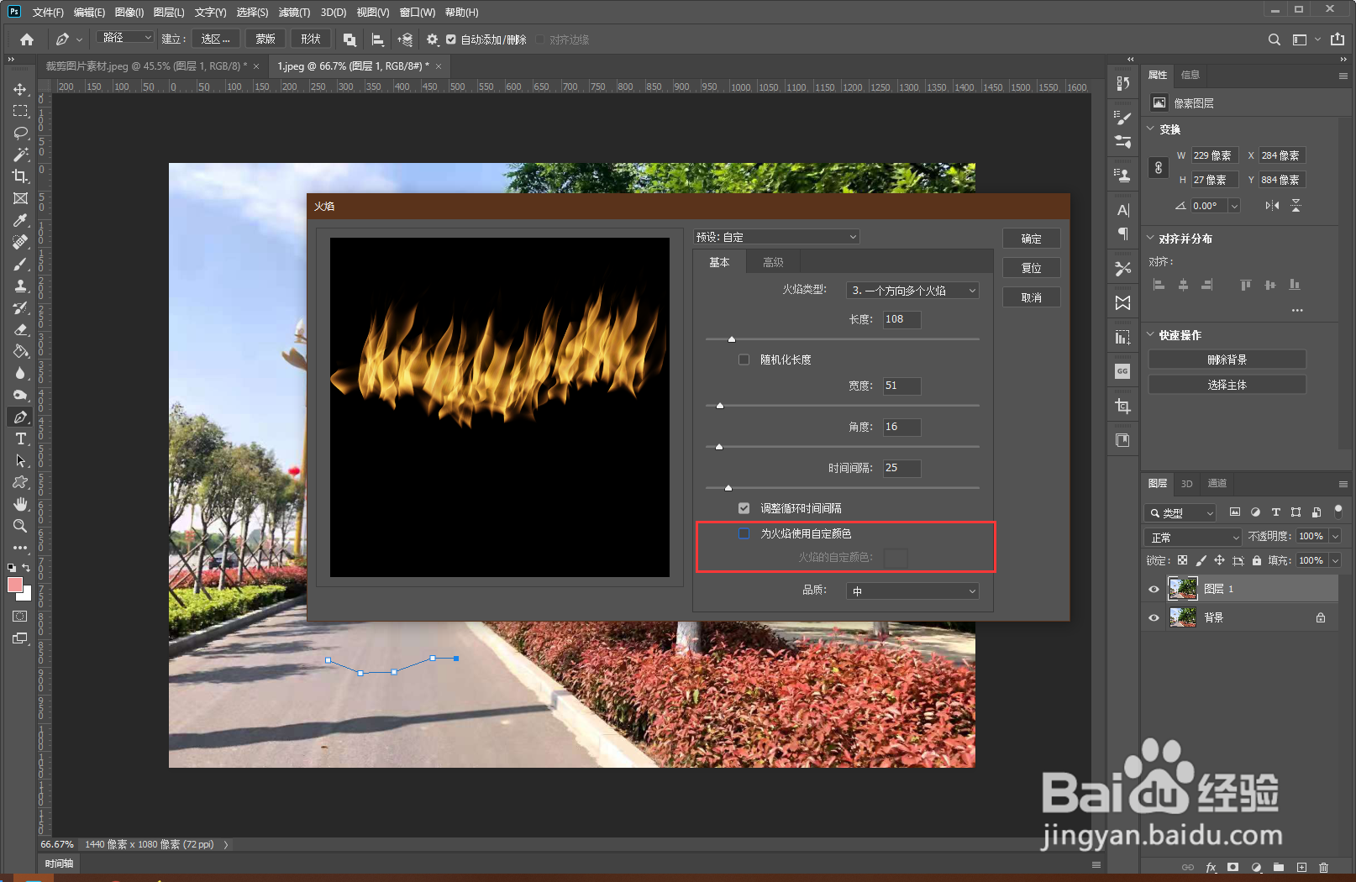The width and height of the screenshot is (1356, 882).
Task: Select the Clone Stamp tool
Action: (20, 286)
